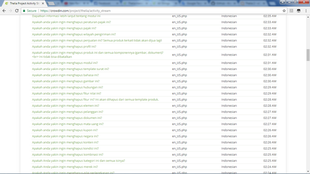Open 'menghapus wilayah pengiriman ini?' link
Viewport: 310px width, 174px height.
coord(74,34)
